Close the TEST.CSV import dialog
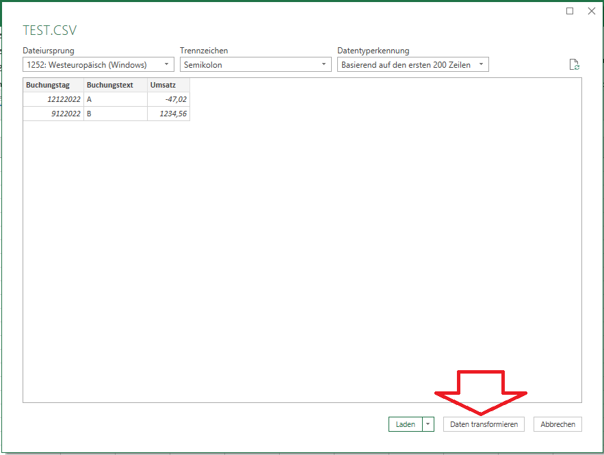Screen dimensions: 604x455 [592, 11]
